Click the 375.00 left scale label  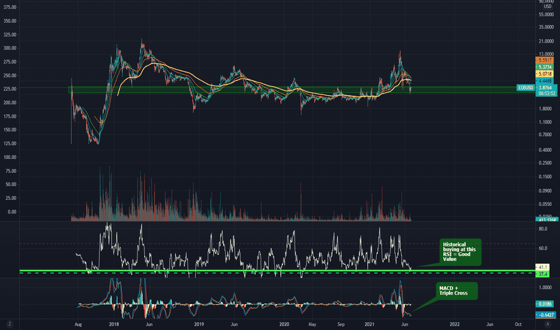10,7
